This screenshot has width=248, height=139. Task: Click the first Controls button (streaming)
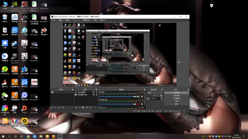[176, 93]
